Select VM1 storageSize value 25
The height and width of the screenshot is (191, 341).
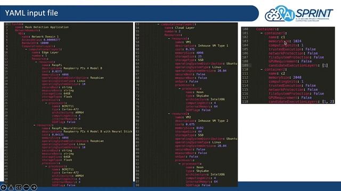point(200,56)
